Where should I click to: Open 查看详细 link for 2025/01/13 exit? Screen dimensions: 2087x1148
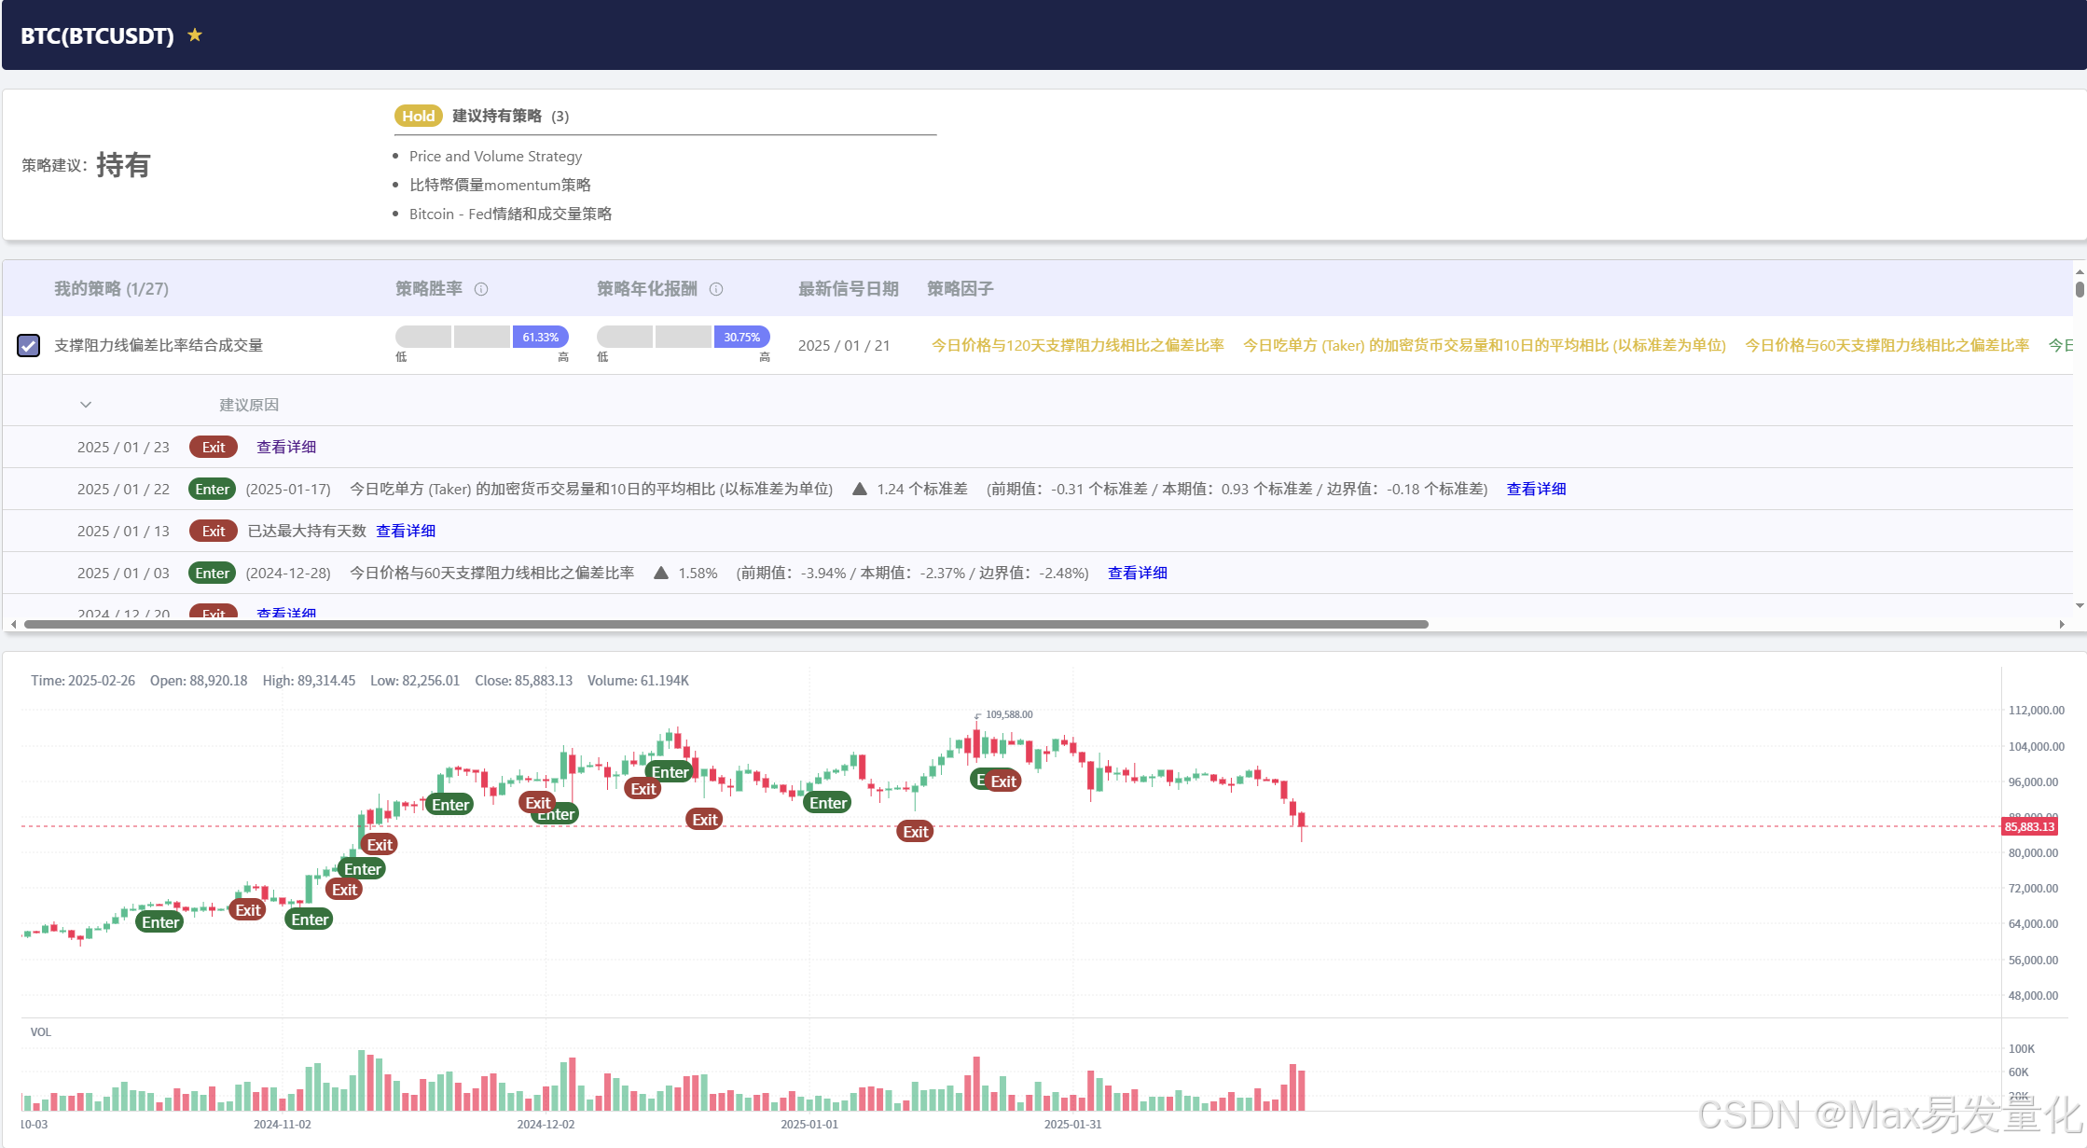(x=406, y=531)
